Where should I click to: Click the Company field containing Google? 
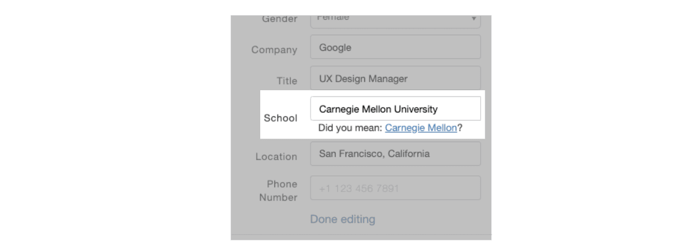coord(395,47)
